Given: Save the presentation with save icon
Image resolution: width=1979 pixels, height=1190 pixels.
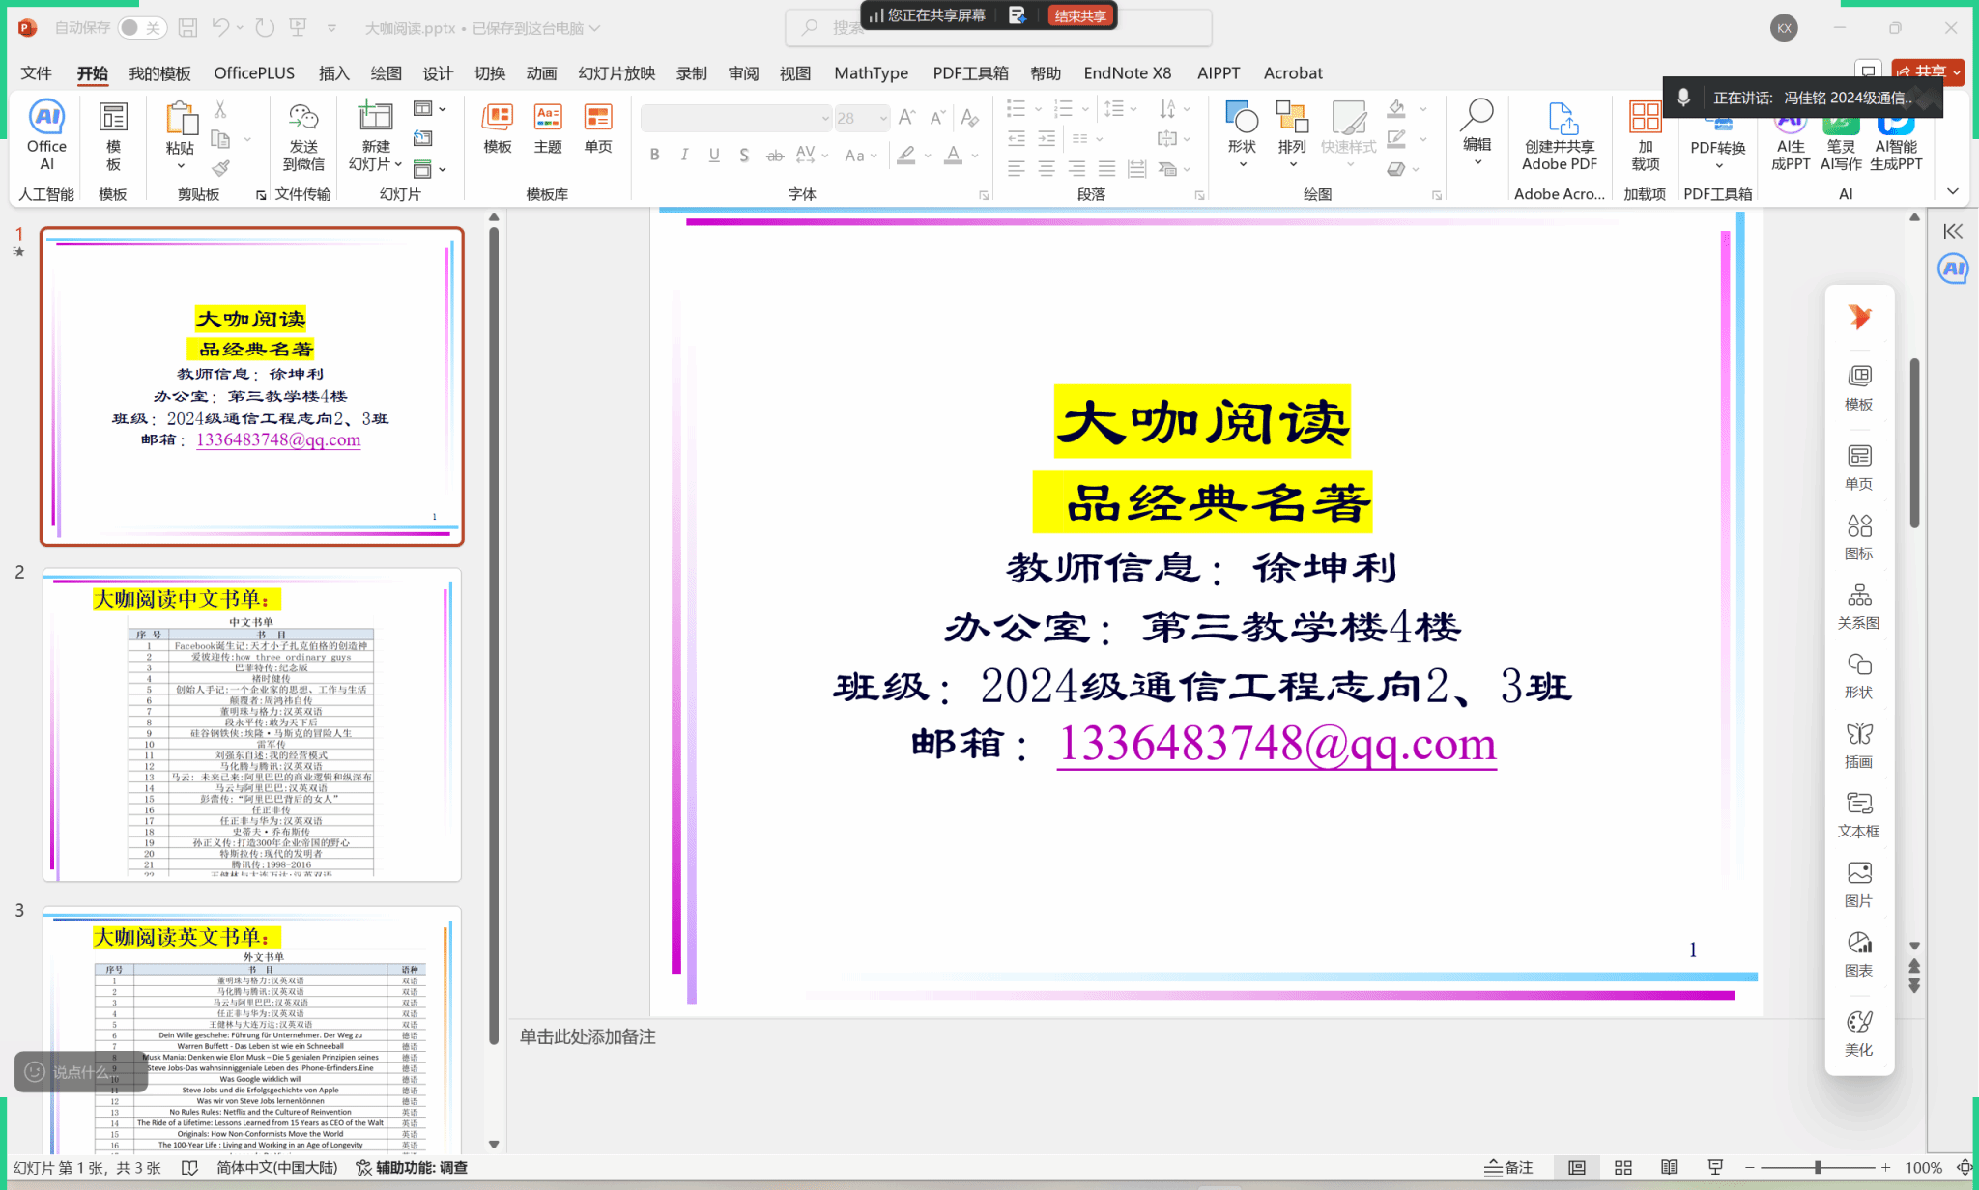Looking at the screenshot, I should click(x=188, y=28).
